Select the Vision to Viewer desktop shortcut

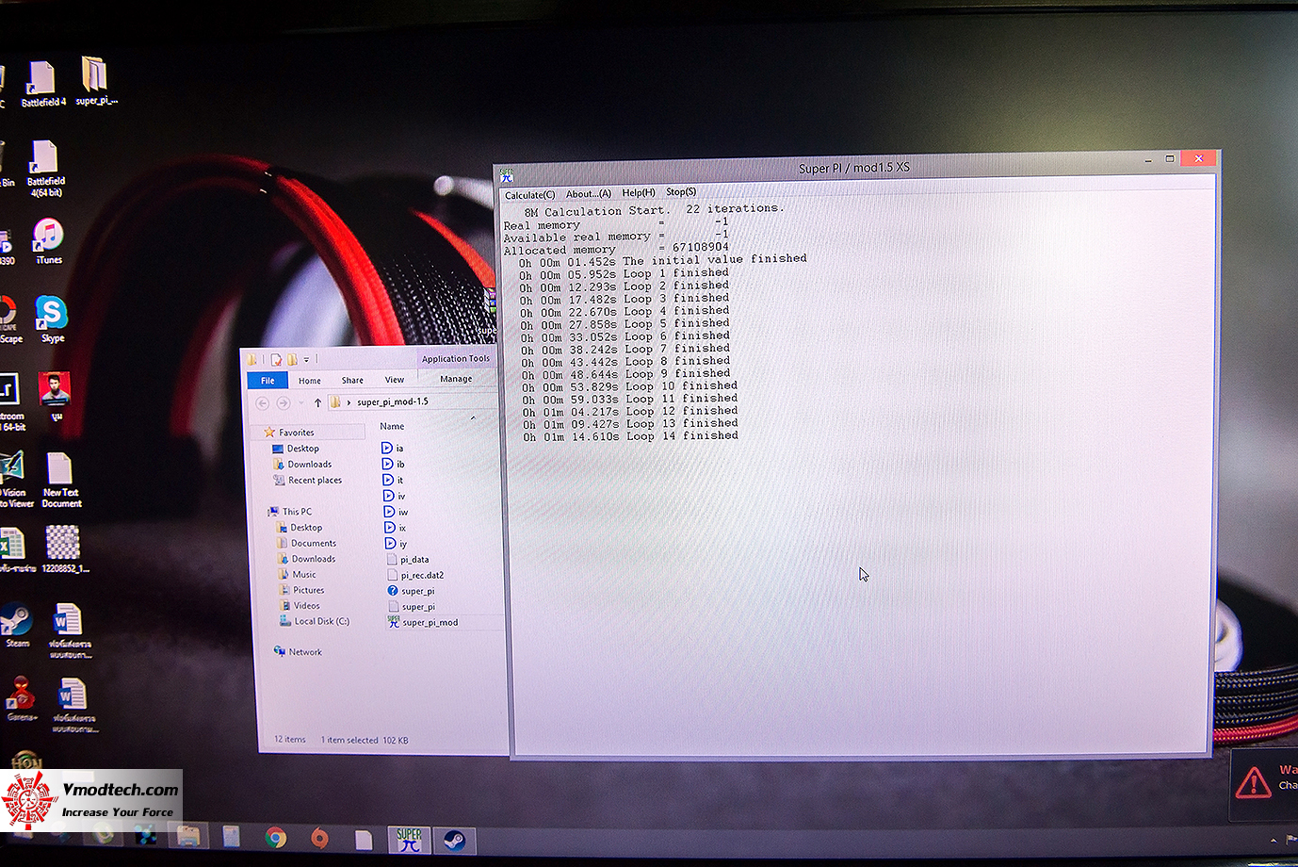click(14, 480)
